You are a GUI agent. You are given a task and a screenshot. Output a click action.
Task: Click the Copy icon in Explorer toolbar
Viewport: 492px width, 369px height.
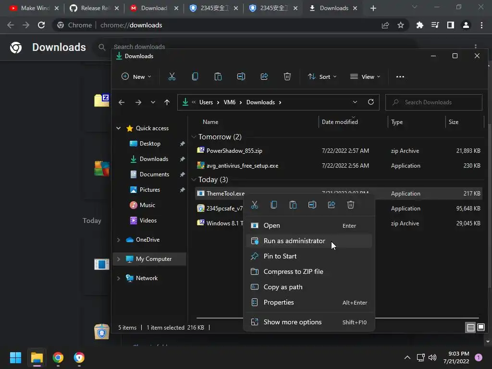195,76
